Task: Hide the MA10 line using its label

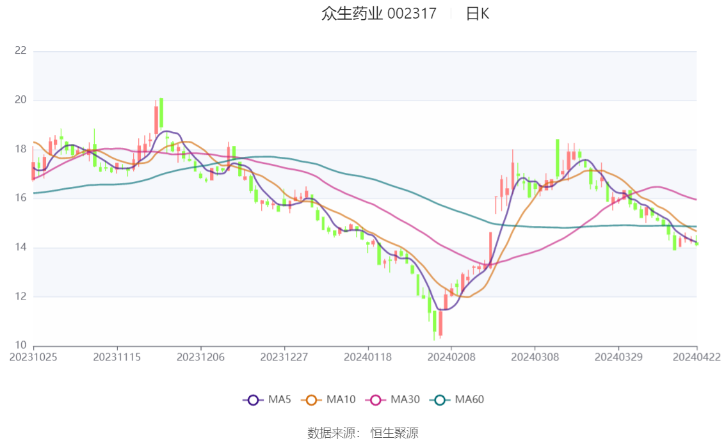Action: 341,400
